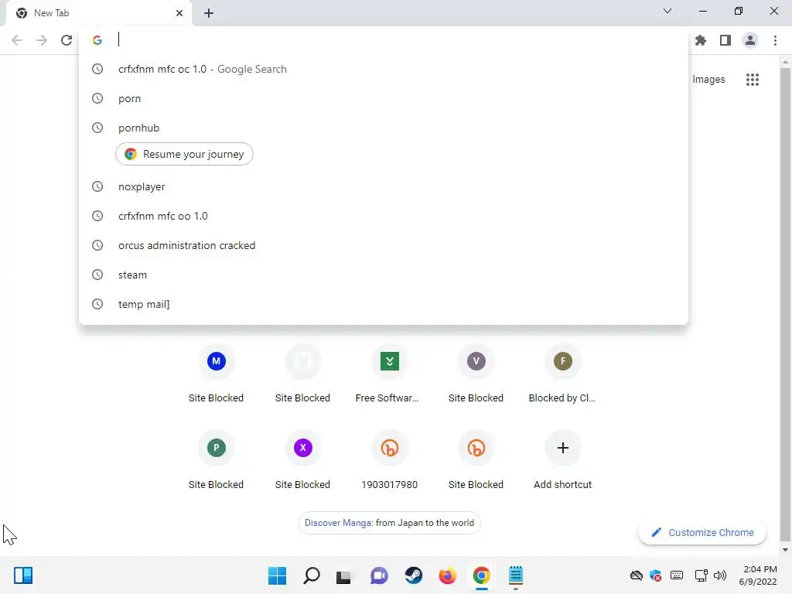Image resolution: width=792 pixels, height=594 pixels.
Task: Launch Firefox from the taskbar
Action: pyautogui.click(x=448, y=575)
